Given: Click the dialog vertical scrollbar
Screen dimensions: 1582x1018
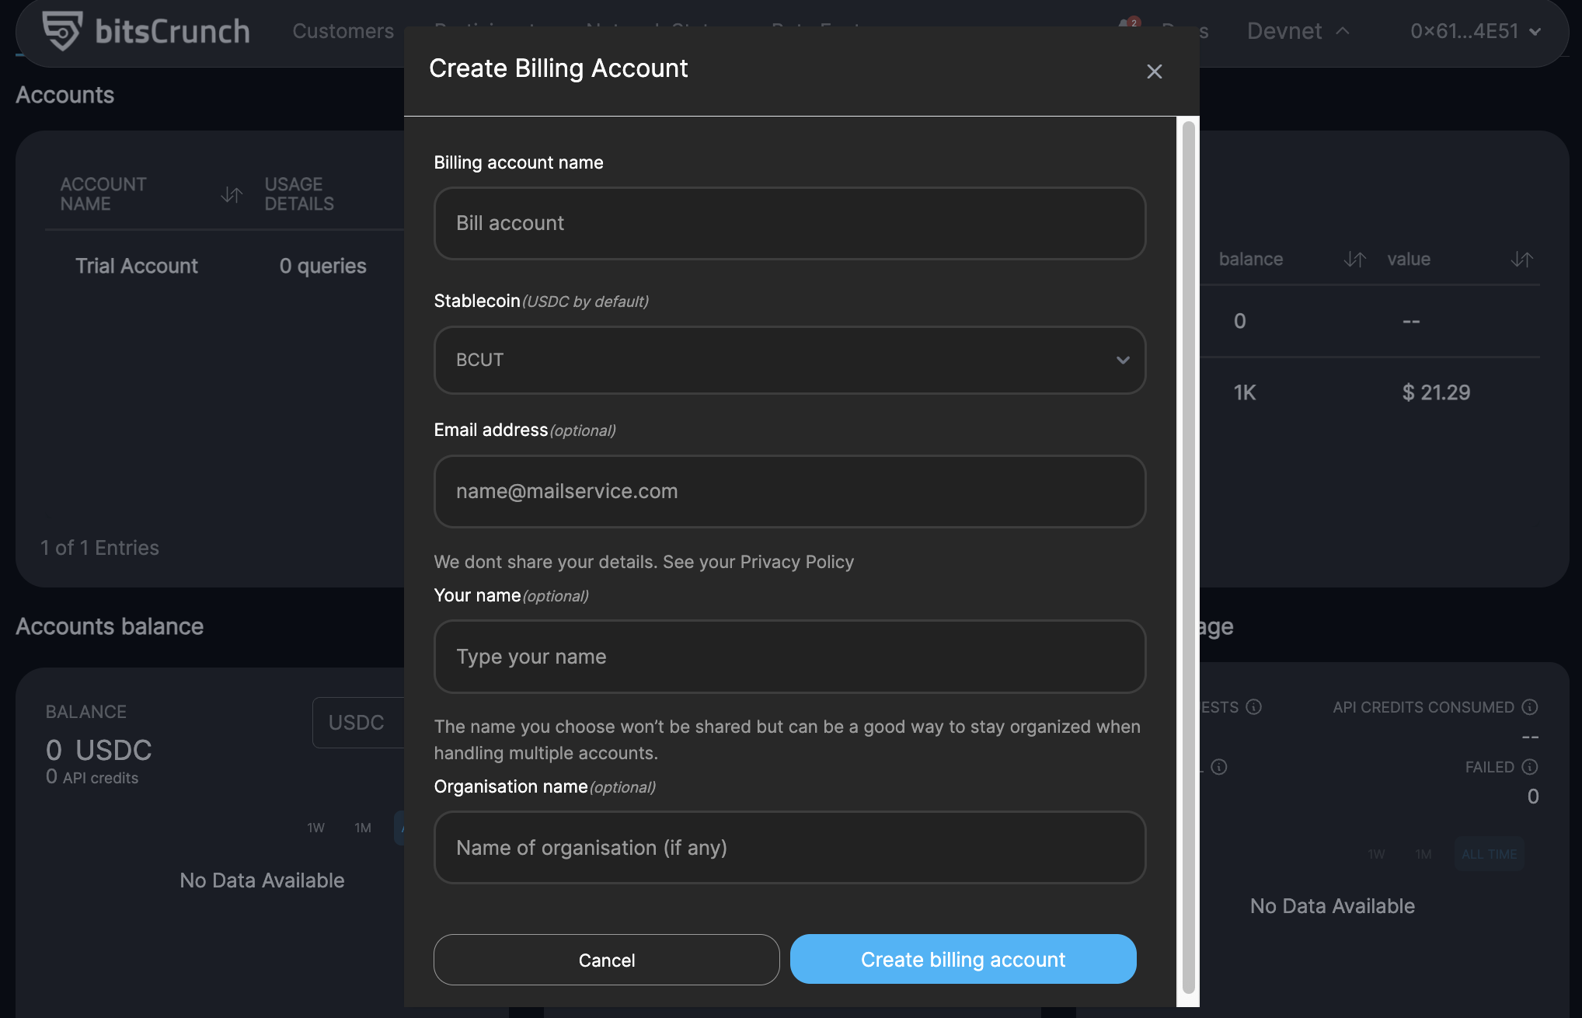Looking at the screenshot, I should (1188, 558).
